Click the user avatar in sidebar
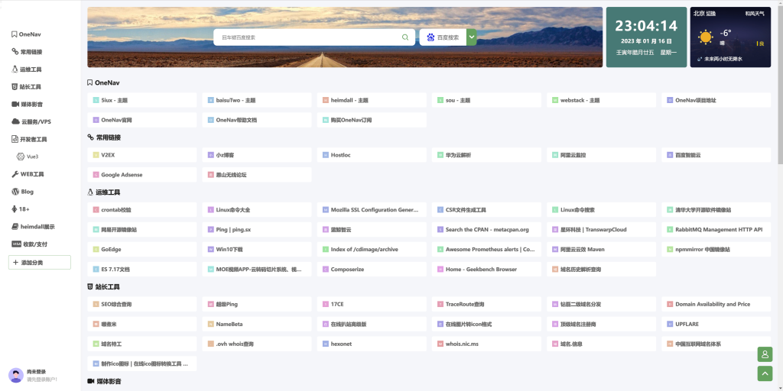The height and width of the screenshot is (391, 783). (x=16, y=375)
